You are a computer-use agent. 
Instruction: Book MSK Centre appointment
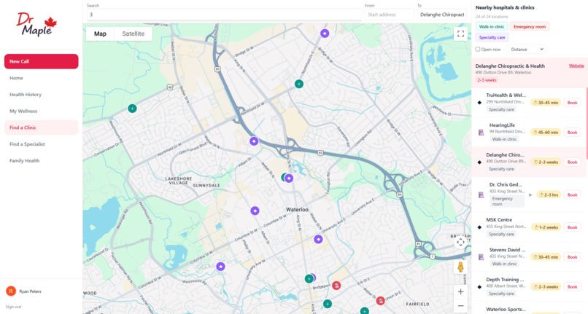pos(572,227)
